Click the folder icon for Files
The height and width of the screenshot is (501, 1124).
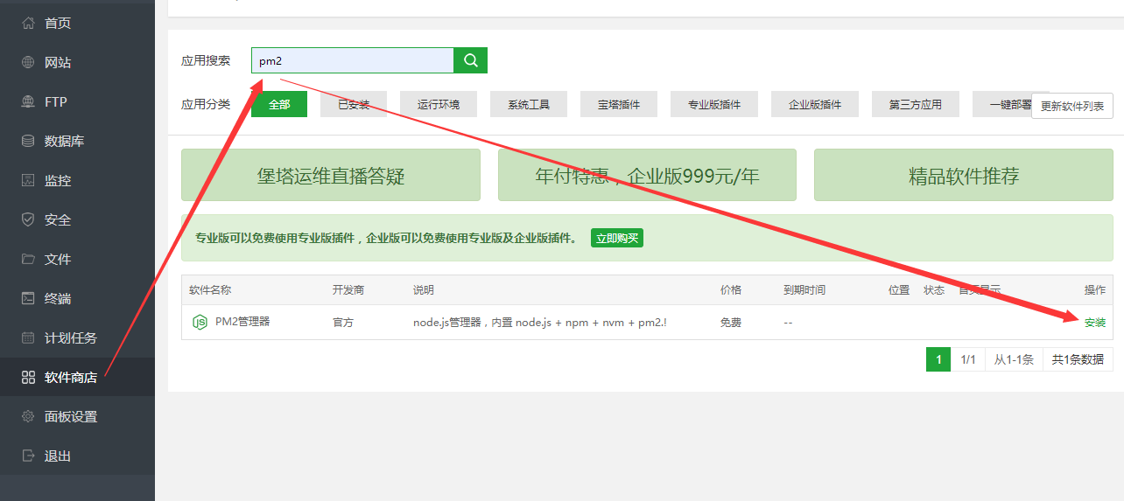[28, 259]
